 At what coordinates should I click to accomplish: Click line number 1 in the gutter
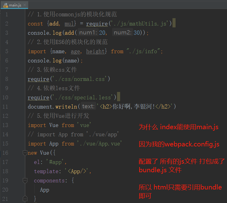[7, 14]
